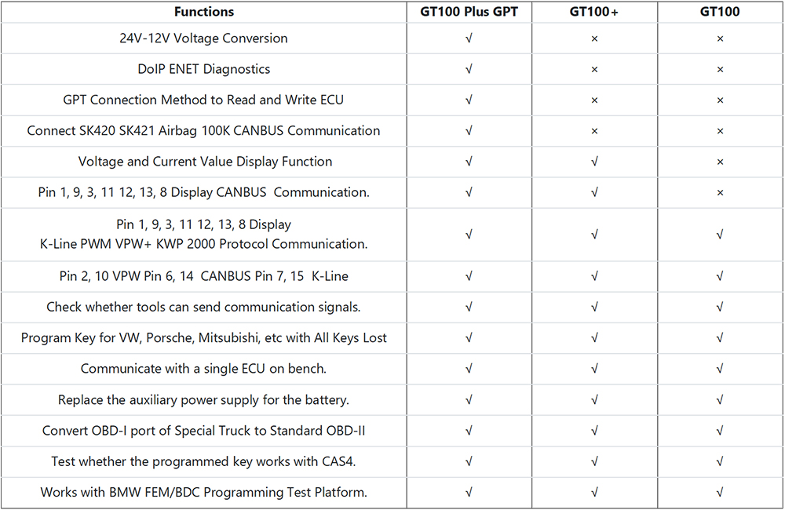Click GT100 Plus GPT checkmark for CAS4 key test
785x510 pixels.
469,462
